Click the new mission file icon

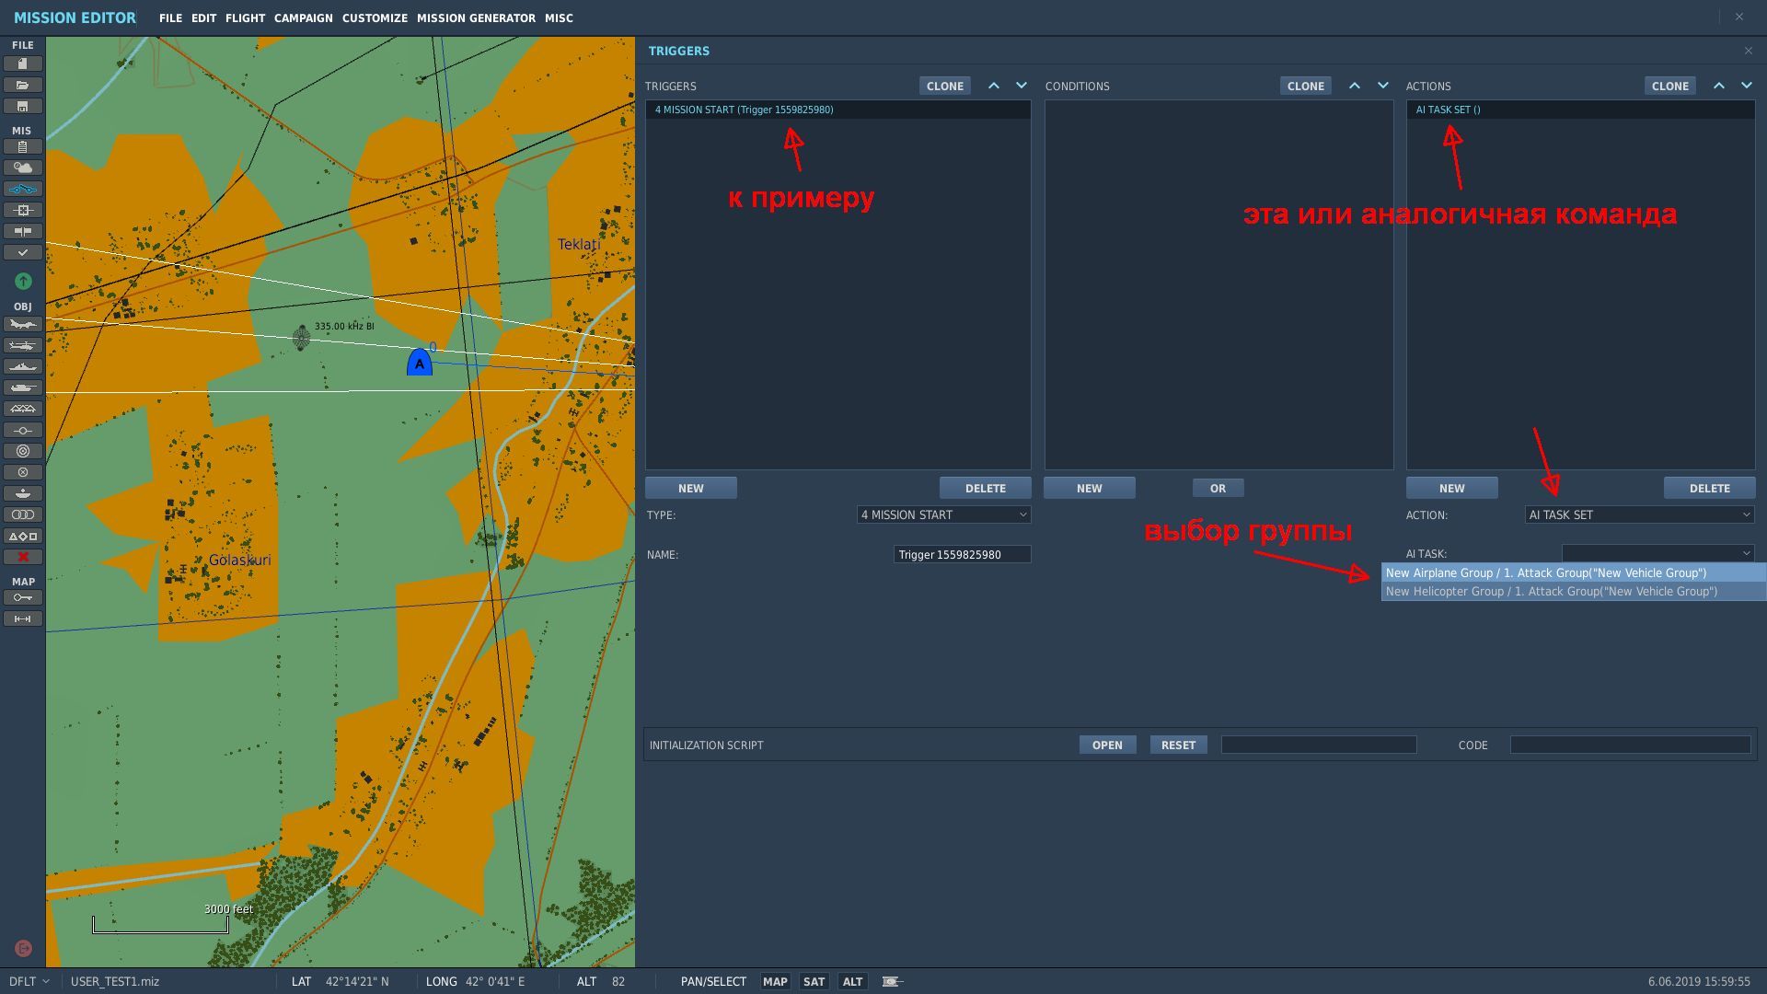[x=23, y=64]
